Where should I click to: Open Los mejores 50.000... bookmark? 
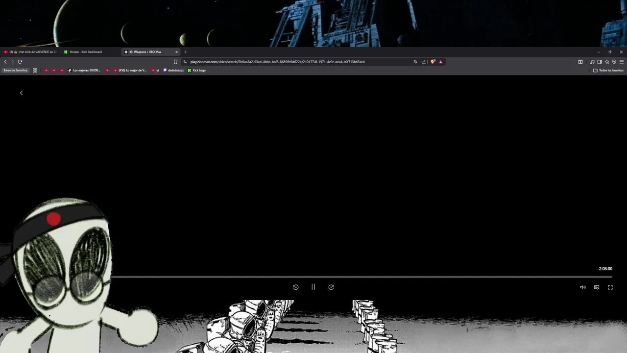(x=84, y=70)
